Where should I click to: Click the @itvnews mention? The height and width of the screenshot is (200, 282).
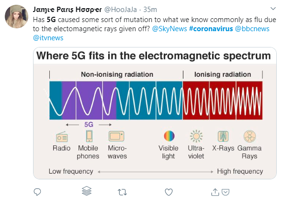click(48, 38)
